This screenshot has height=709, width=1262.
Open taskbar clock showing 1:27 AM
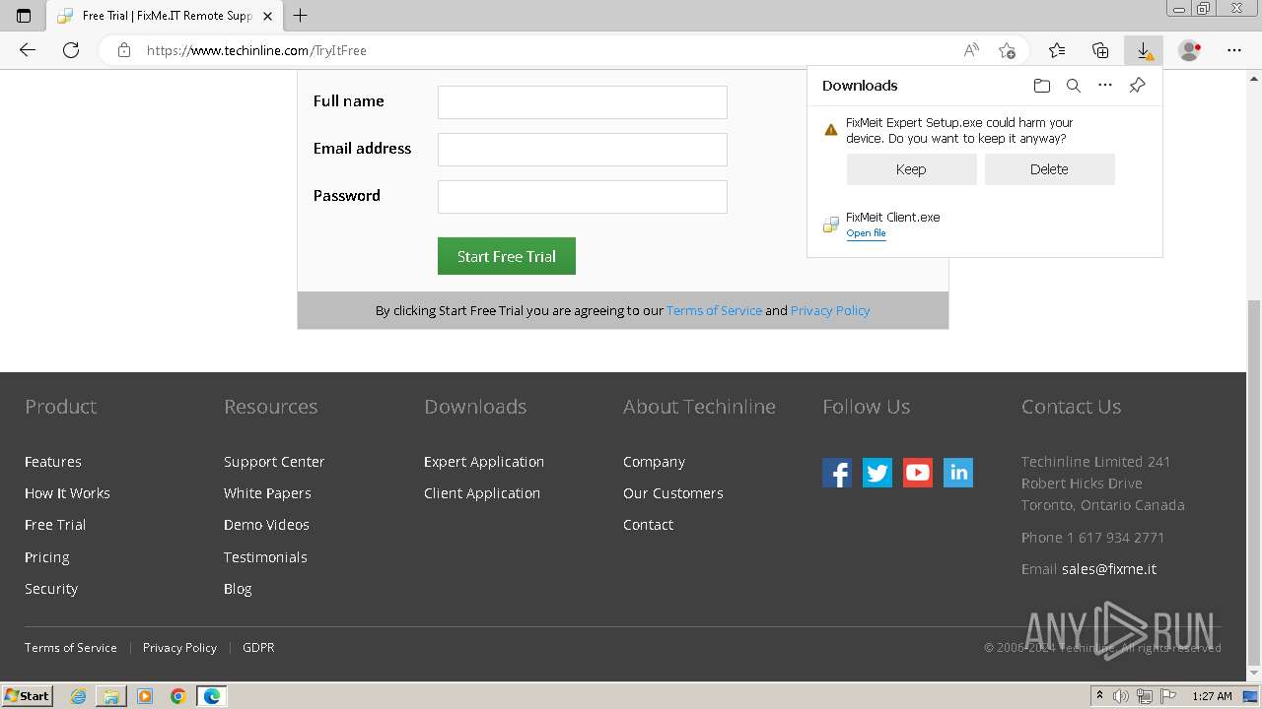[x=1212, y=696]
